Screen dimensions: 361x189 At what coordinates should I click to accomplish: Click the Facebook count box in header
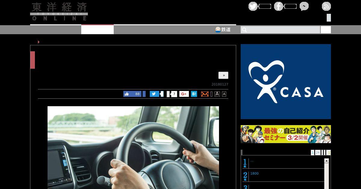pos(291,6)
